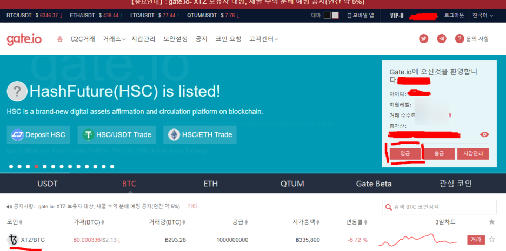Switch to the 관심 코인 tab
Image resolution: width=506 pixels, height=251 pixels.
tap(455, 184)
